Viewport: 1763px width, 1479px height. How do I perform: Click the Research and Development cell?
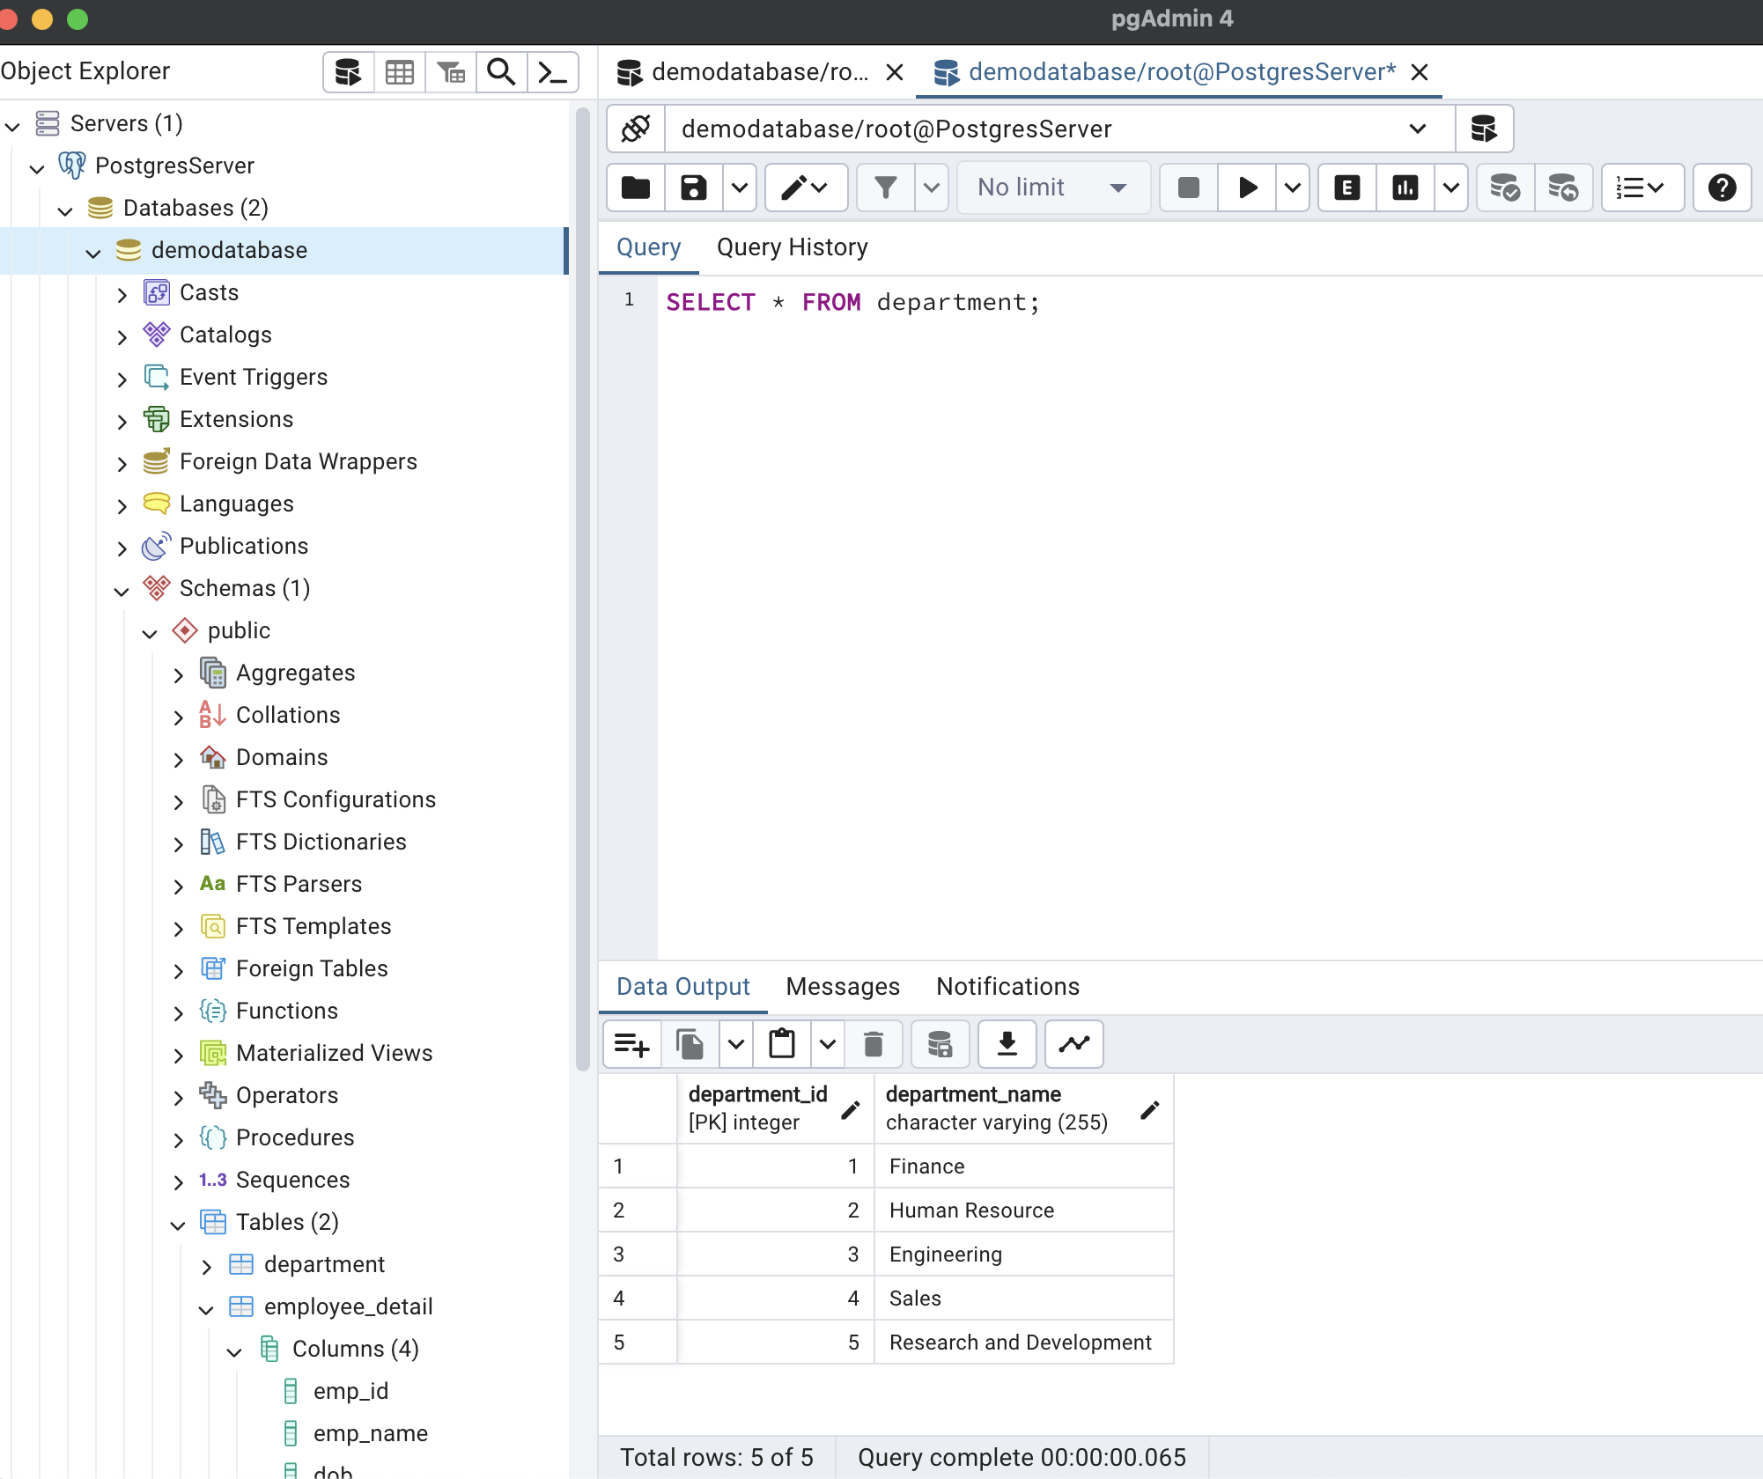tap(1023, 1342)
